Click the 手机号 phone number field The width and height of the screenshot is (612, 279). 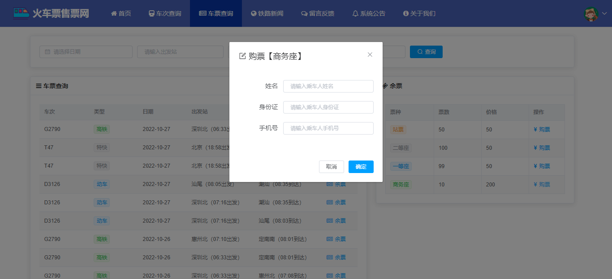click(328, 128)
